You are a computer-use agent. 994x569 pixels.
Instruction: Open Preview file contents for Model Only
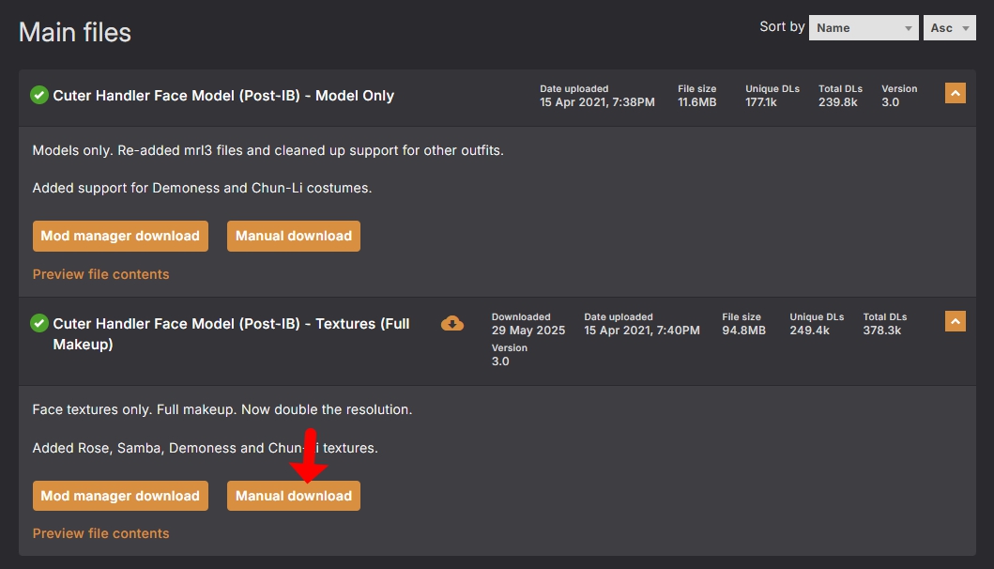point(100,274)
